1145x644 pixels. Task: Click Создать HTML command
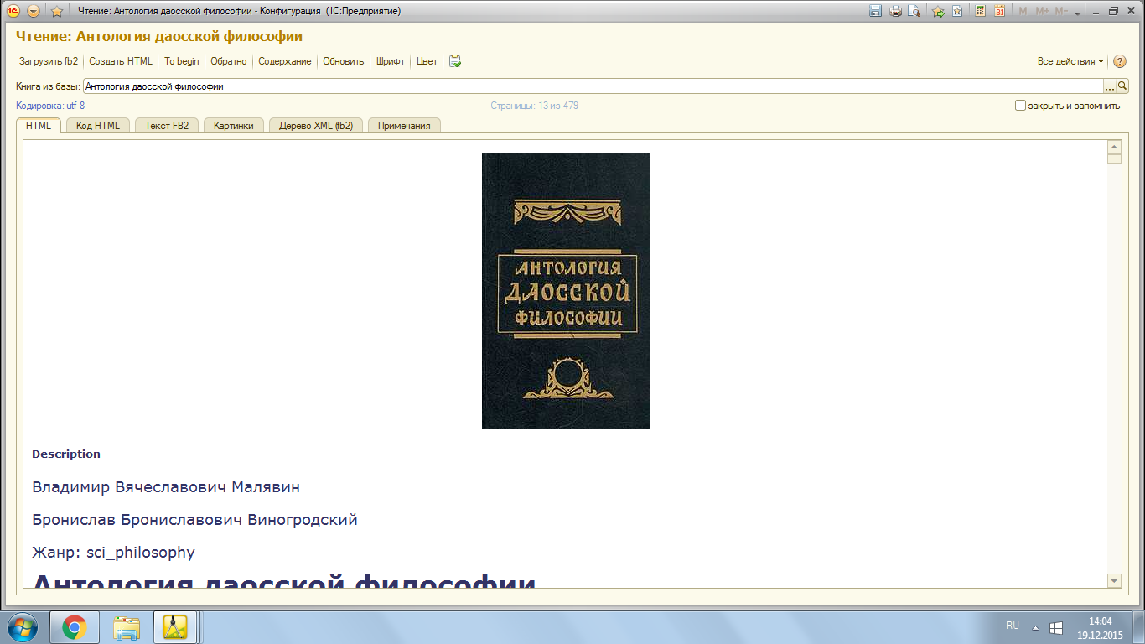point(121,61)
